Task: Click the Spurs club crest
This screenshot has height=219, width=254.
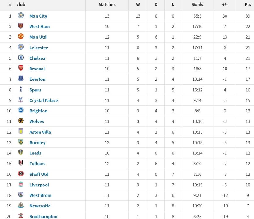Action: point(21,90)
